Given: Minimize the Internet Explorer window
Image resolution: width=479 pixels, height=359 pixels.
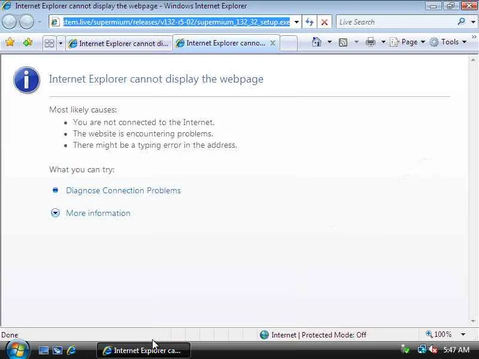Looking at the screenshot, I should pyautogui.click(x=433, y=6).
